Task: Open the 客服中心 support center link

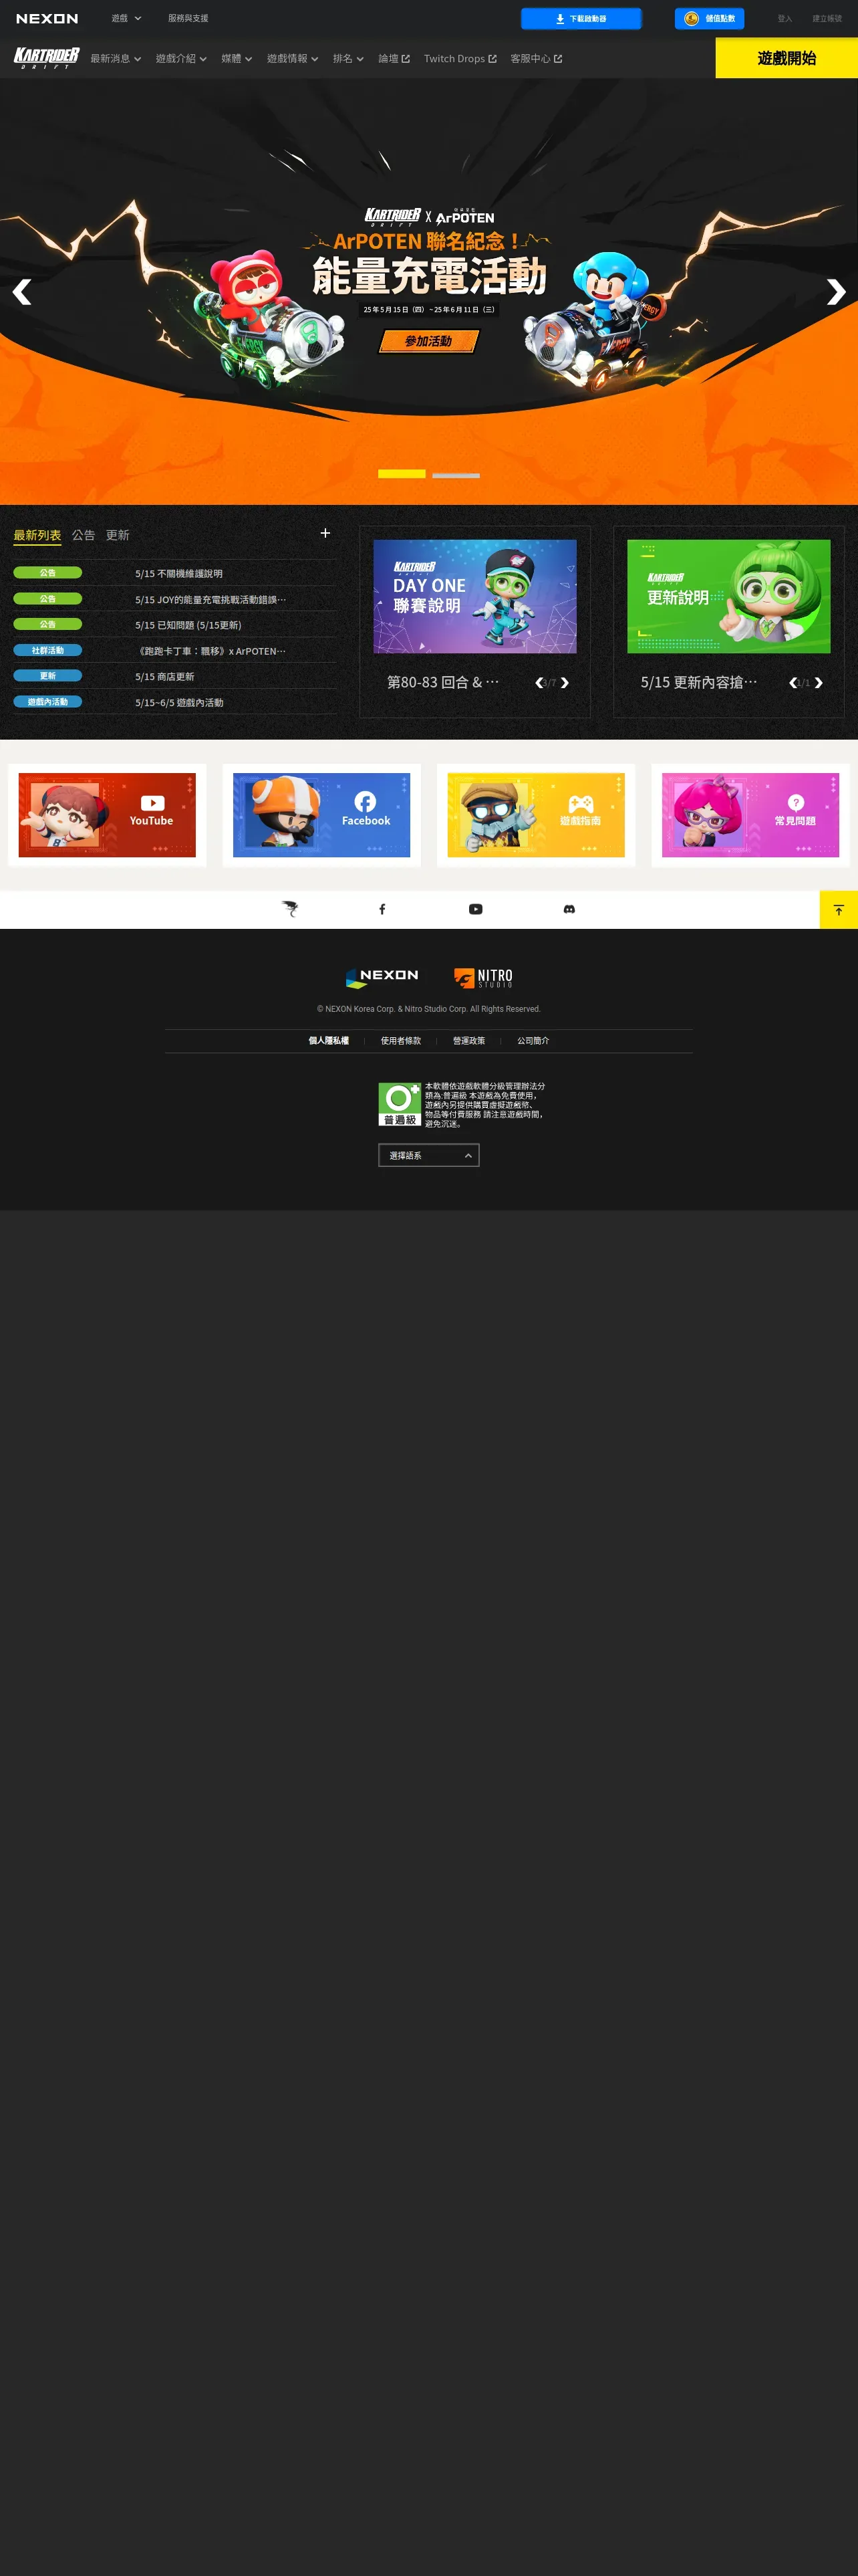Action: [537, 58]
